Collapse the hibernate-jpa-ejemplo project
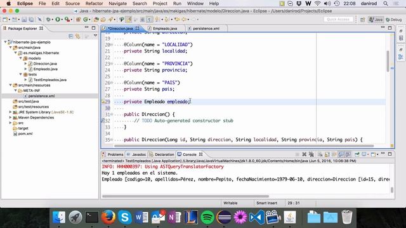The image size is (406, 228). (5, 42)
